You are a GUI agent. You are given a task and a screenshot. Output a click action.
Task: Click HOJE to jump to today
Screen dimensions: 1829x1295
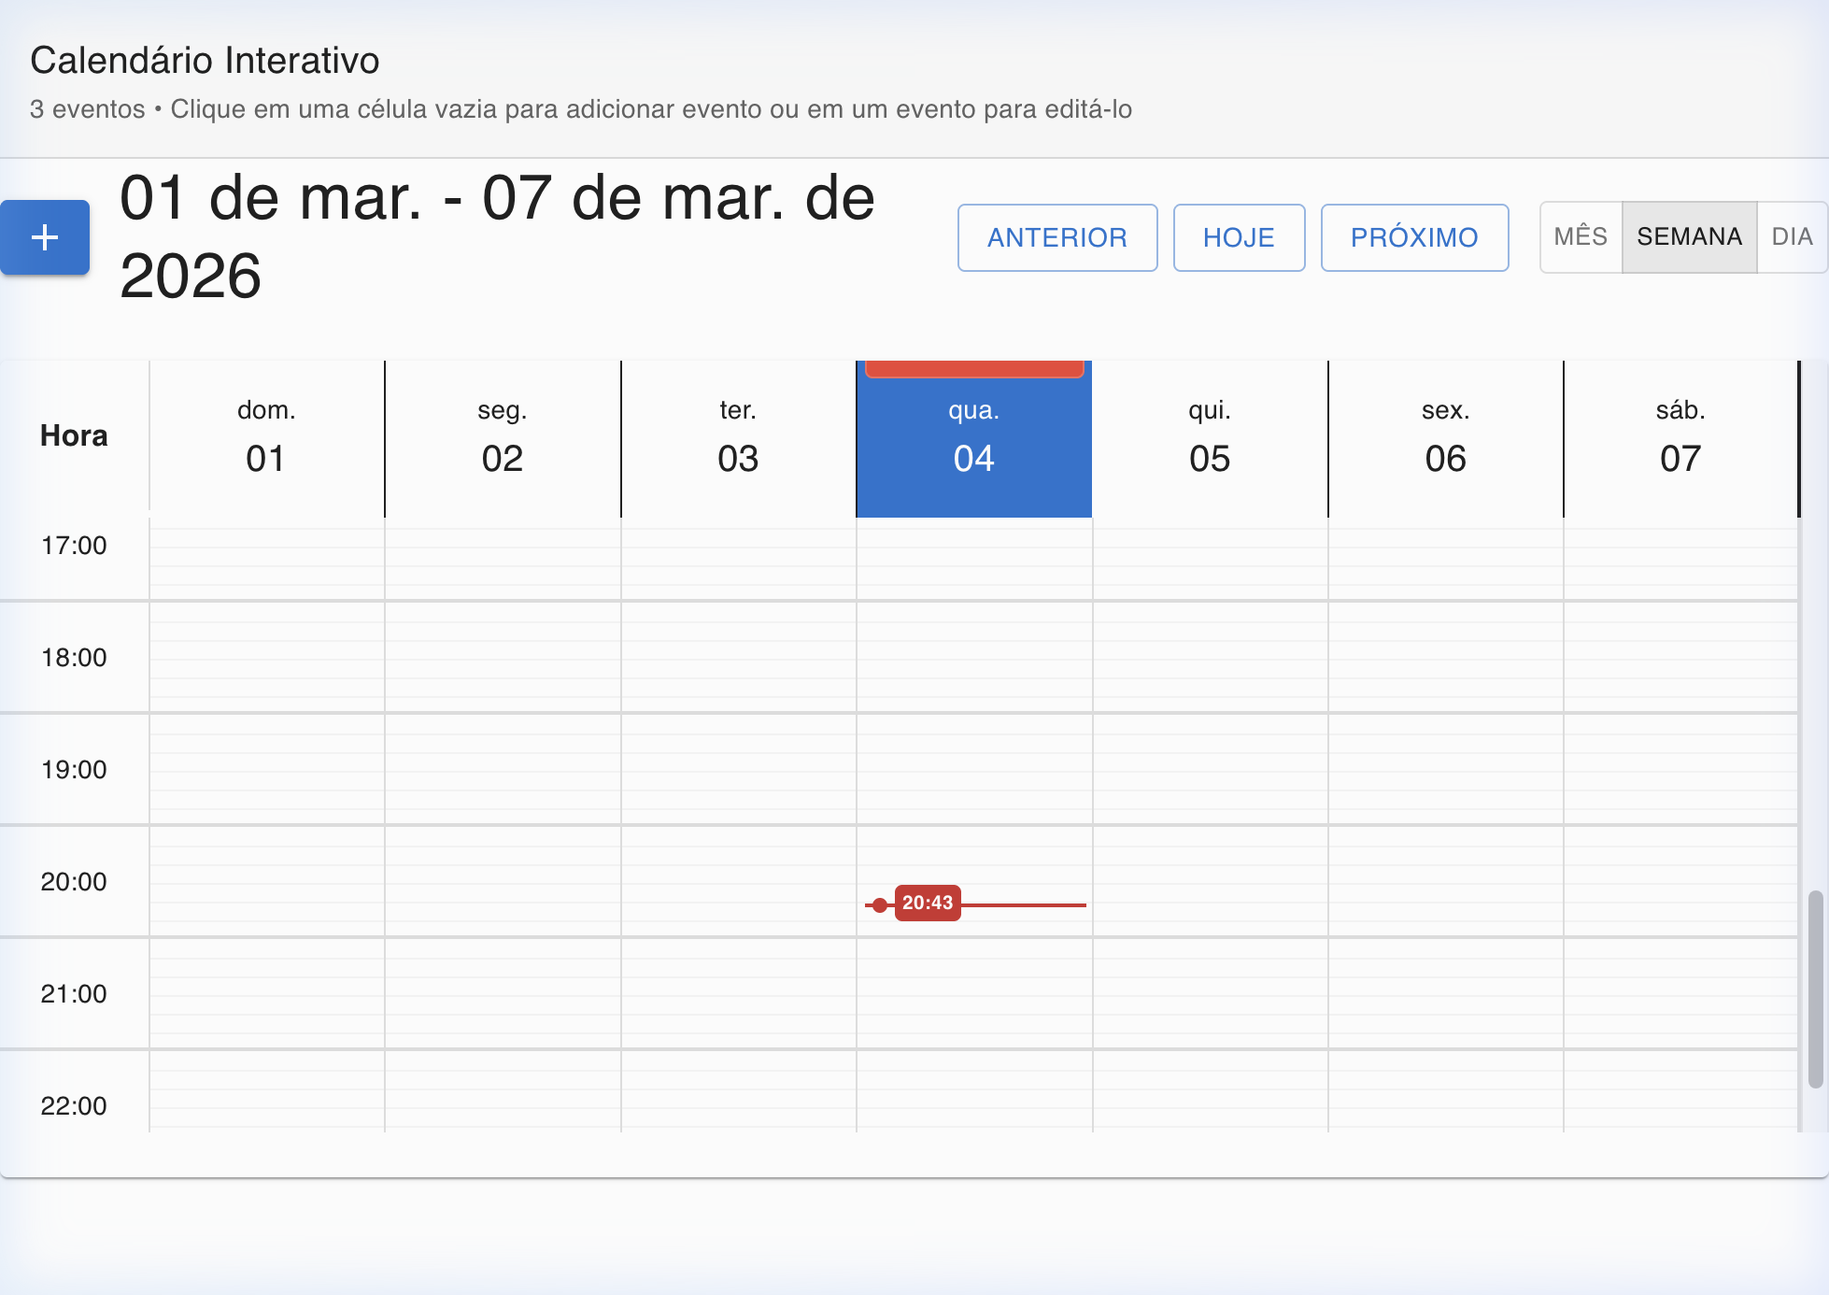coord(1239,237)
